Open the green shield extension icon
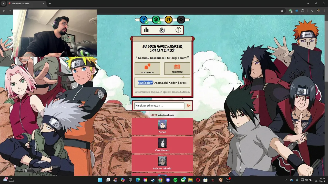Screen dimensions: 328x184 coord(290,11)
